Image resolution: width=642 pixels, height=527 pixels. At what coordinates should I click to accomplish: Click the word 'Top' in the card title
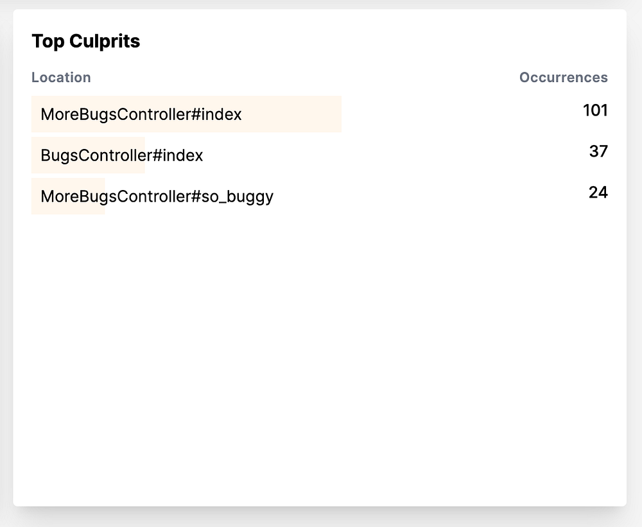tap(48, 41)
